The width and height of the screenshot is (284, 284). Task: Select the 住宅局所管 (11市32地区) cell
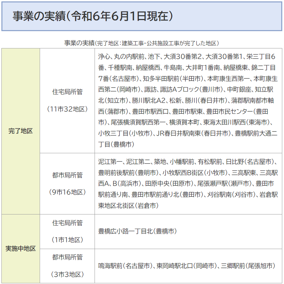pyautogui.click(x=67, y=101)
